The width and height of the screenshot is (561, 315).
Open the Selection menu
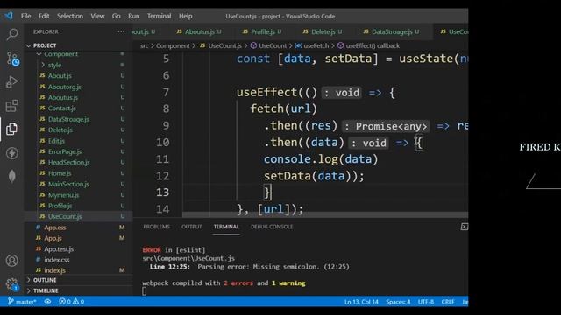70,16
